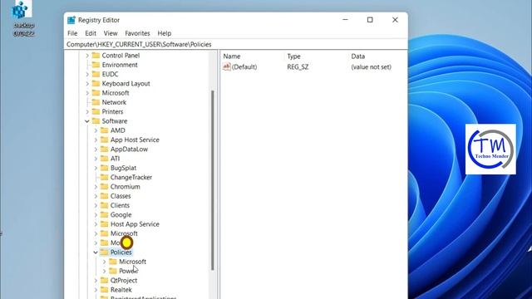
Task: Expand the Classes key
Action: [96, 196]
